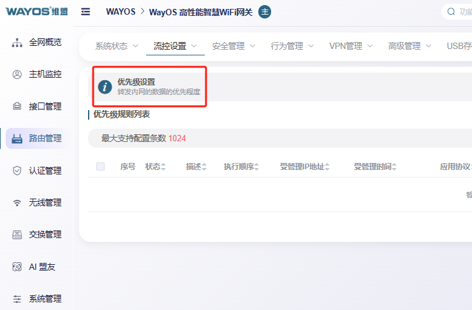
Task: Click the red 1024 value
Action: (177, 138)
